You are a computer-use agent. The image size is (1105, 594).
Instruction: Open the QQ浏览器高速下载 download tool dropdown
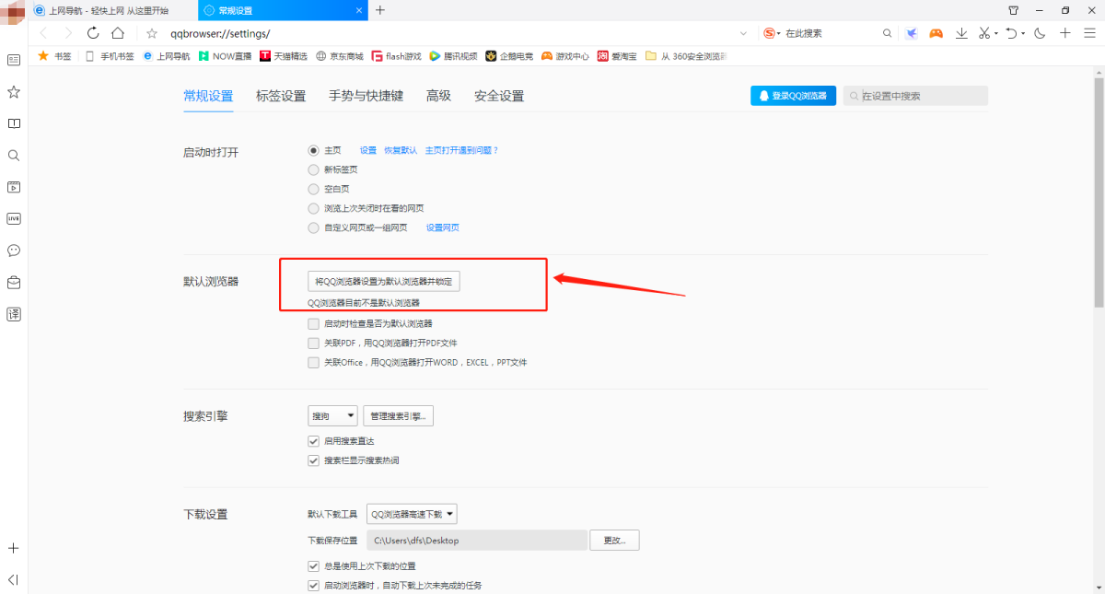pos(412,514)
